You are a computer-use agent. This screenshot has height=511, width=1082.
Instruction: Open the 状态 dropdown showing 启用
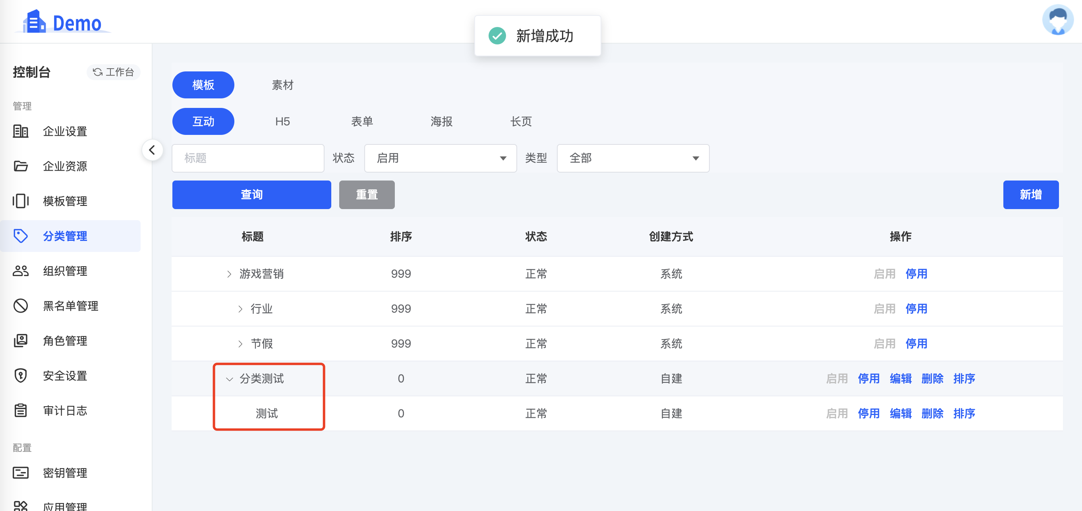pos(440,158)
